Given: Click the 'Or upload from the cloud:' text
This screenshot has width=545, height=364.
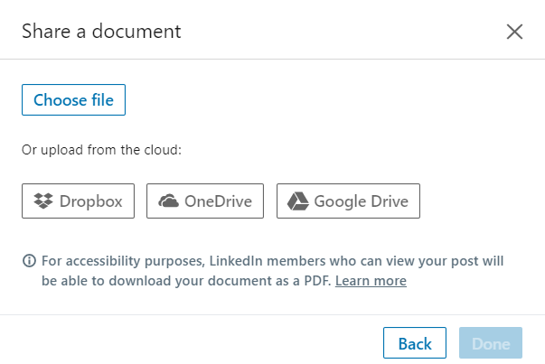Looking at the screenshot, I should 101,150.
